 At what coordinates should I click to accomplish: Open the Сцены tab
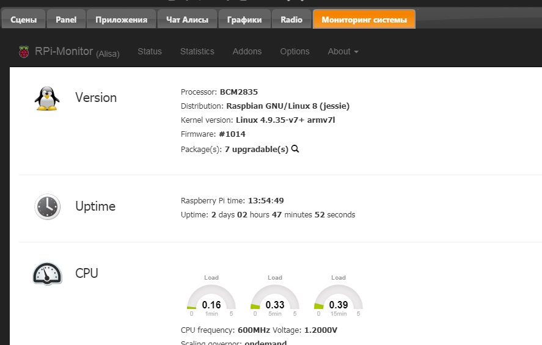[x=23, y=20]
